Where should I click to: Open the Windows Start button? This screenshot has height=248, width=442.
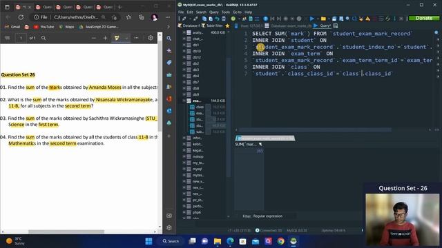(149, 241)
